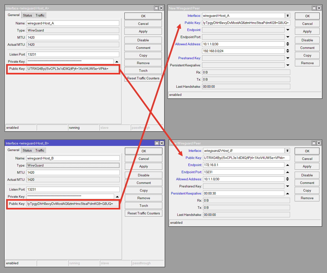The image size is (327, 273).
Task: Open Interface dropdown in top peer window
Action: tap(288, 16)
